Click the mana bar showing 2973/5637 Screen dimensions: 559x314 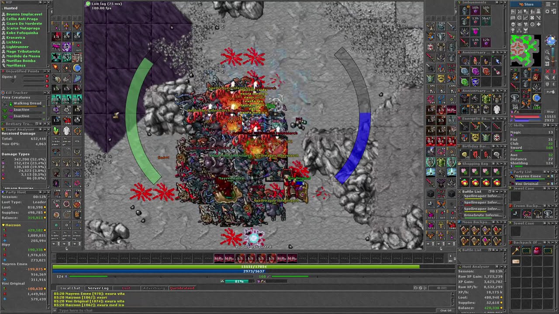[253, 271]
